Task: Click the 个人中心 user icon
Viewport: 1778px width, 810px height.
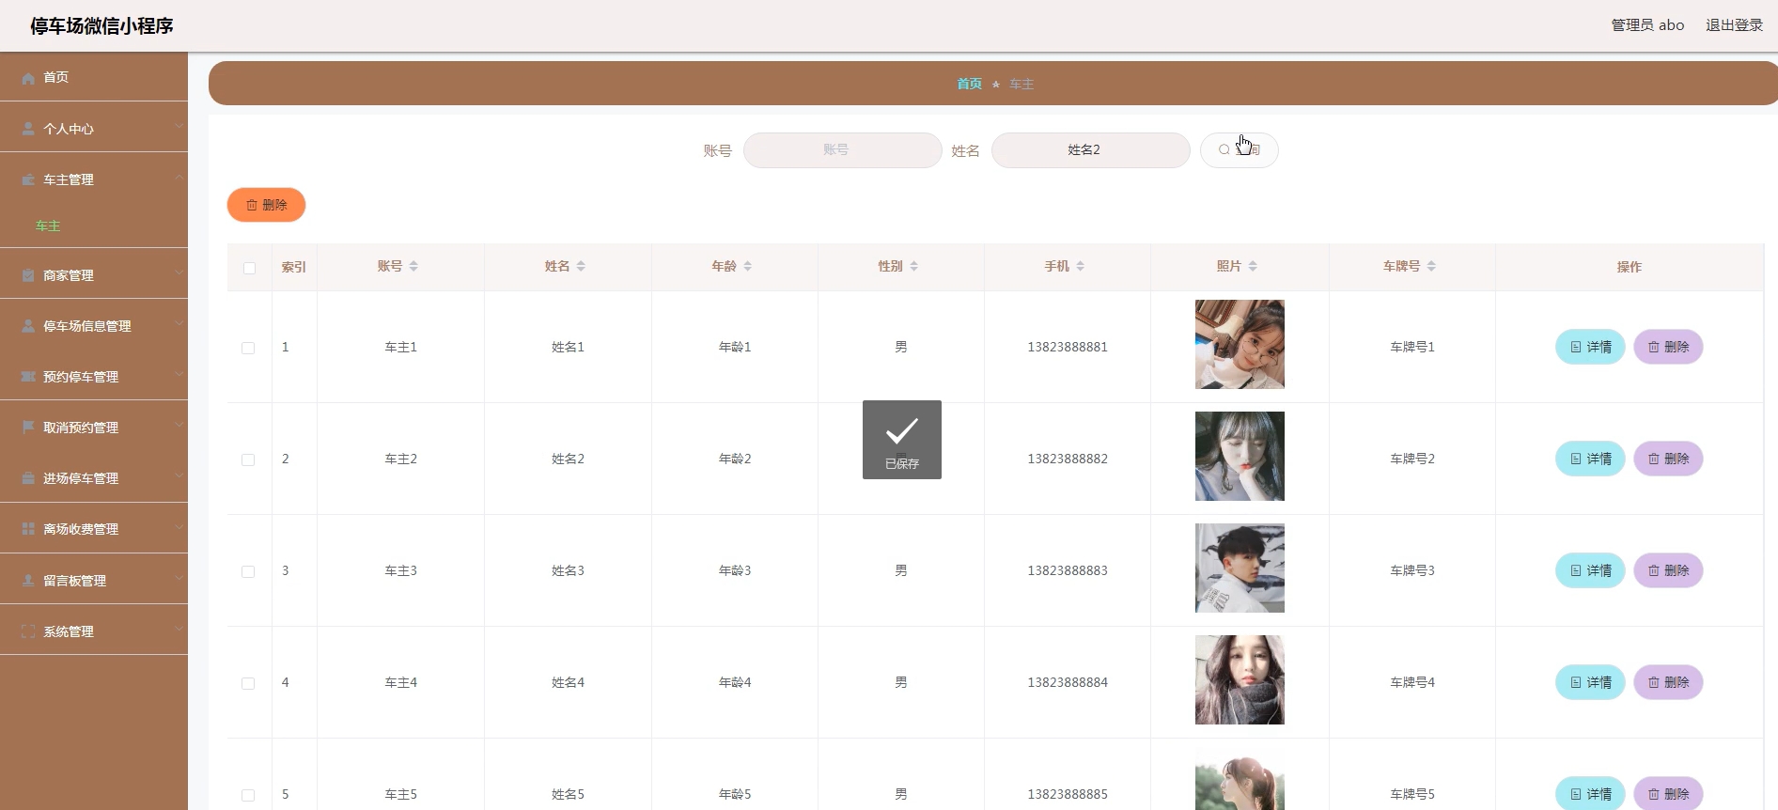Action: click(28, 129)
